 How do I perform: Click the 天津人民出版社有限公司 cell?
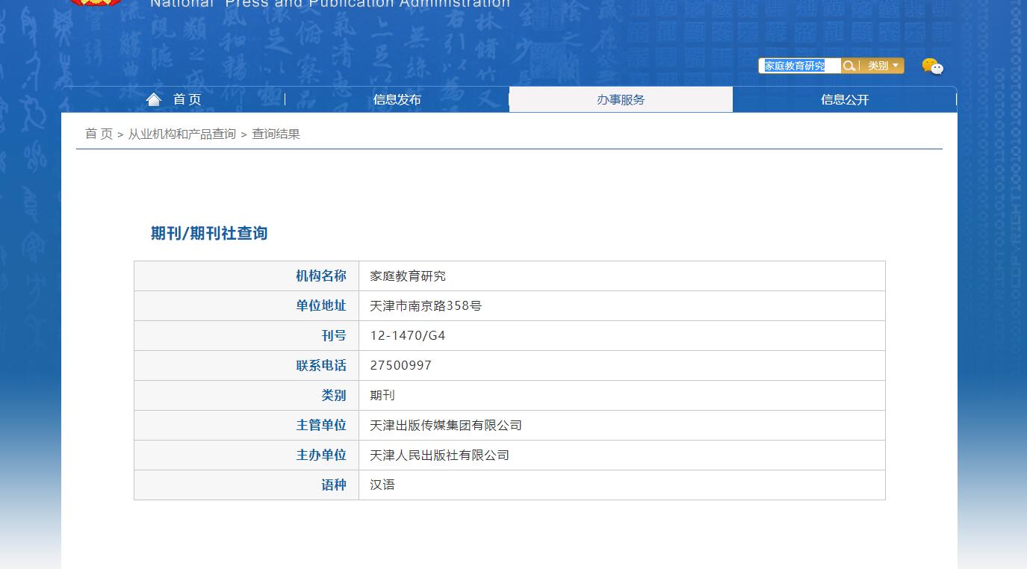439,455
